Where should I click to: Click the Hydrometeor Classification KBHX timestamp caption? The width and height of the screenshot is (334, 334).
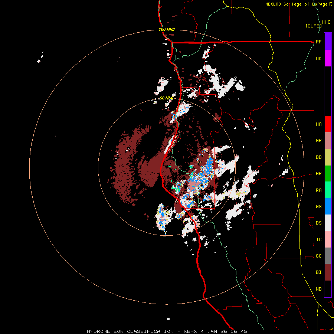click(167, 331)
